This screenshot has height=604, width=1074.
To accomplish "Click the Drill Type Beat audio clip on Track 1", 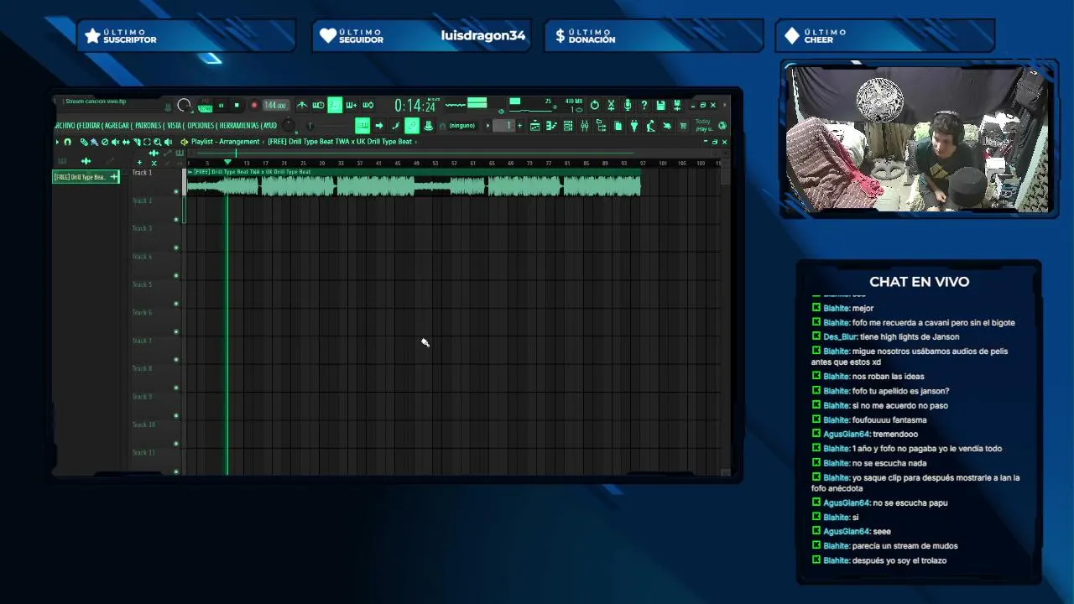I will tap(414, 183).
